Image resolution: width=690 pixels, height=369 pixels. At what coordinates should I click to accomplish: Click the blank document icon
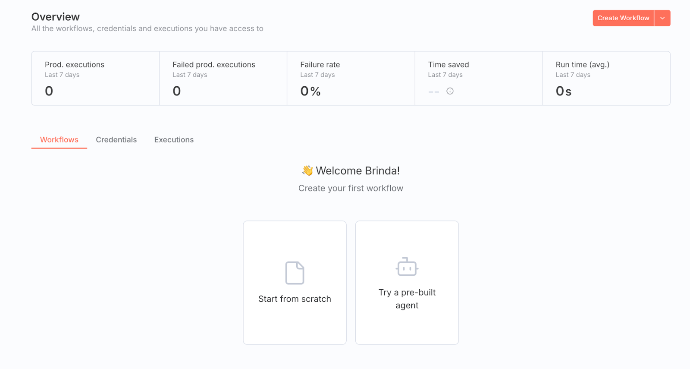[295, 273]
